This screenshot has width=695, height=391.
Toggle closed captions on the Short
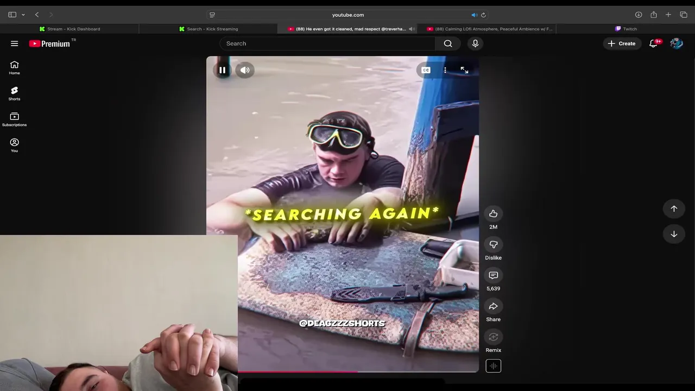pyautogui.click(x=426, y=70)
